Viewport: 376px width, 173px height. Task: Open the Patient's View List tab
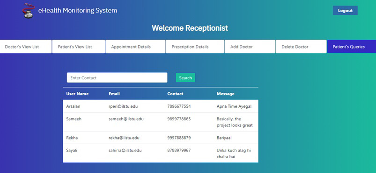[78, 47]
